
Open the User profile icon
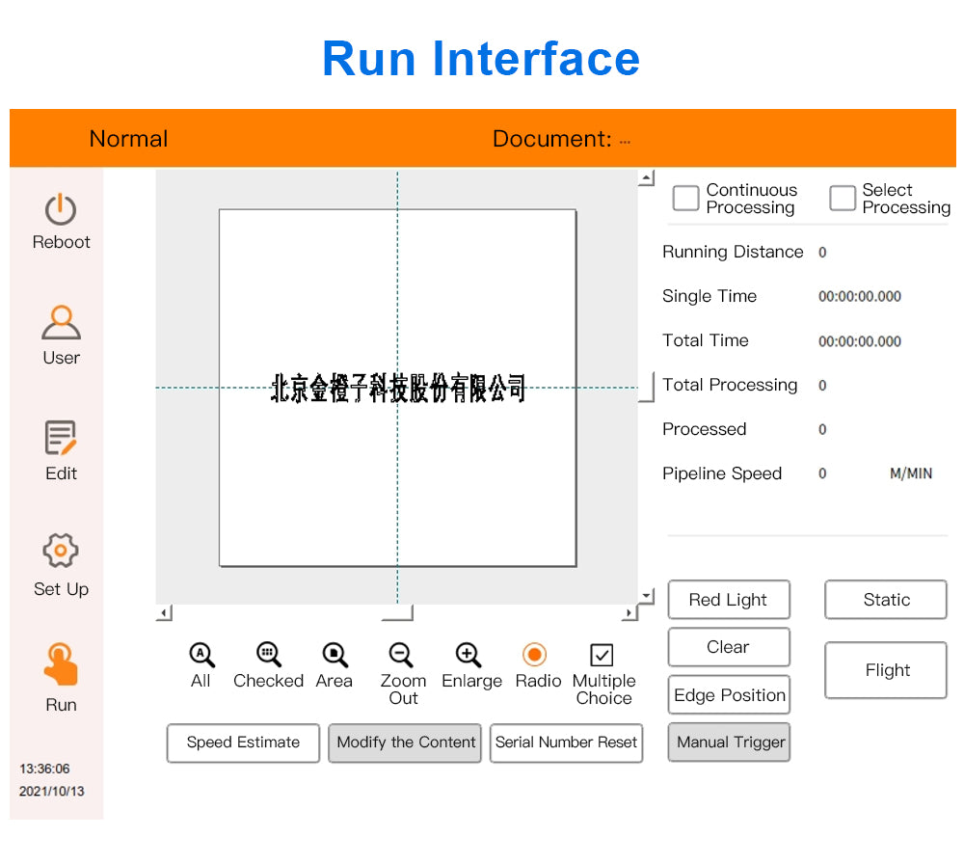click(61, 322)
